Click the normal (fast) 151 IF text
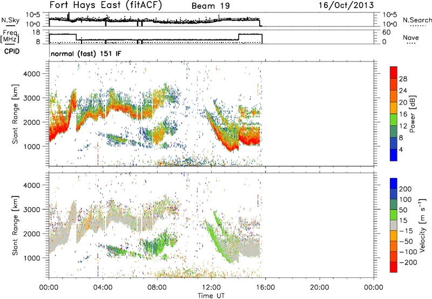 (x=86, y=53)
